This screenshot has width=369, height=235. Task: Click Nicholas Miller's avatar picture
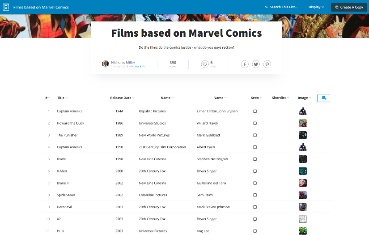pos(106,64)
